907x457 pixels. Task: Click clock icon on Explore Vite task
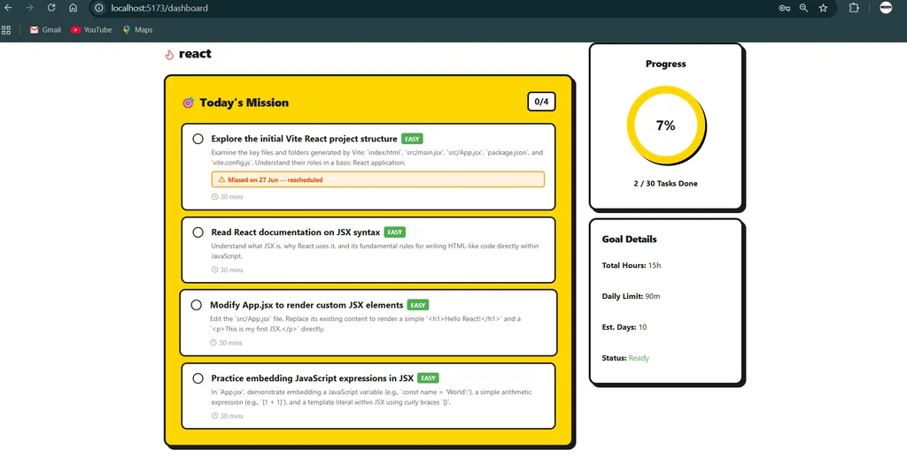[x=214, y=197]
